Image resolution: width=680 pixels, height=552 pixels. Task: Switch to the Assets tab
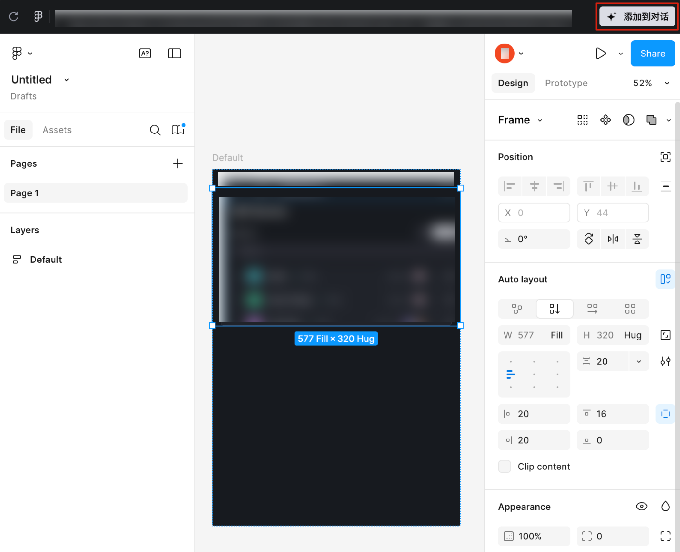pyautogui.click(x=57, y=130)
